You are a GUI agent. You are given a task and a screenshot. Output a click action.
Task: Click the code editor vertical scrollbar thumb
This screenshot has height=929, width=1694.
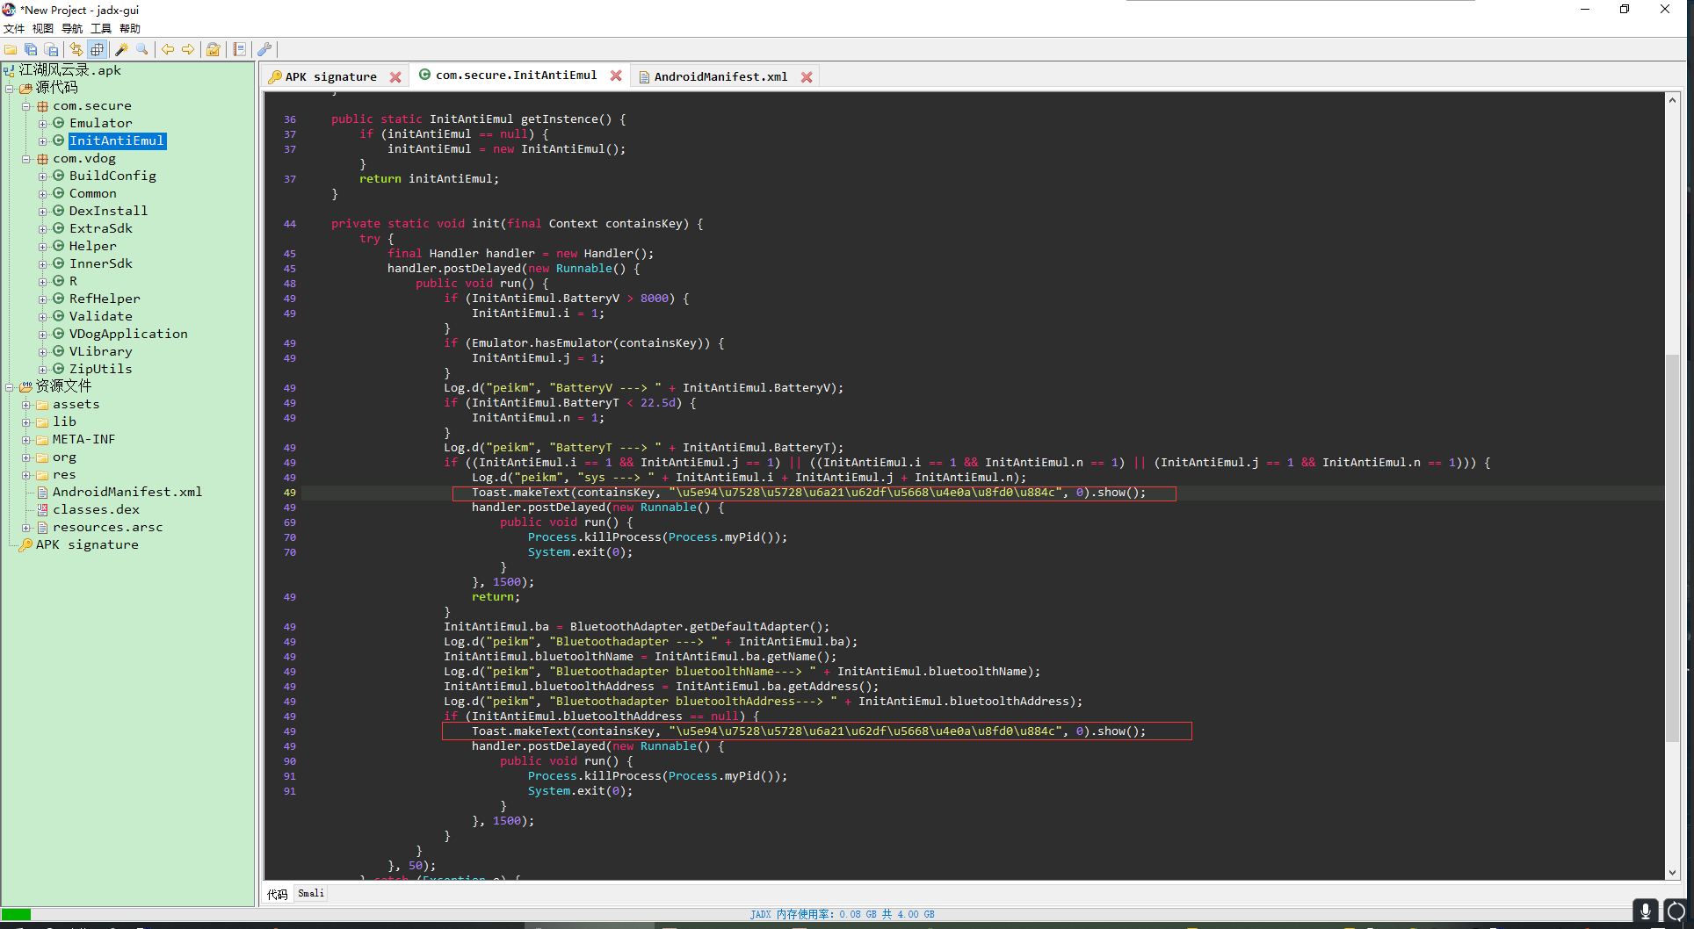1672,548
